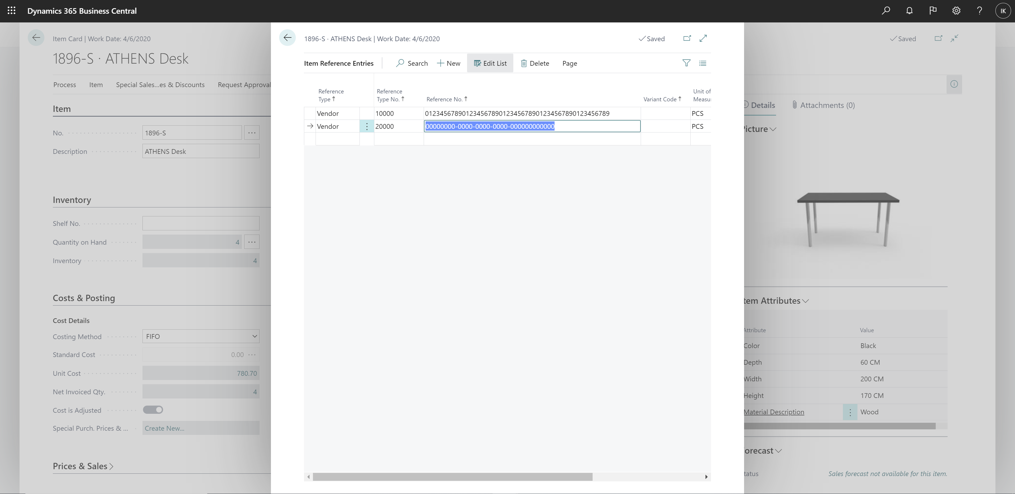This screenshot has height=494, width=1015.
Task: Click the back arrow icon in the dialog
Action: tap(287, 38)
